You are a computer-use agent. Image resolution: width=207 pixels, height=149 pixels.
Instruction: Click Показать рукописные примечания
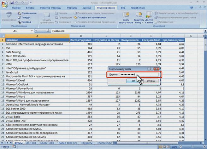95,22
